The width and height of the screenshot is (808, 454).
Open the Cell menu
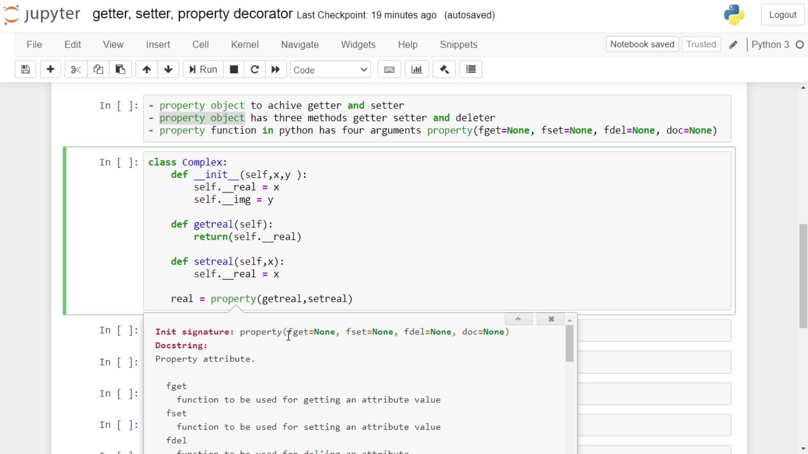point(200,45)
